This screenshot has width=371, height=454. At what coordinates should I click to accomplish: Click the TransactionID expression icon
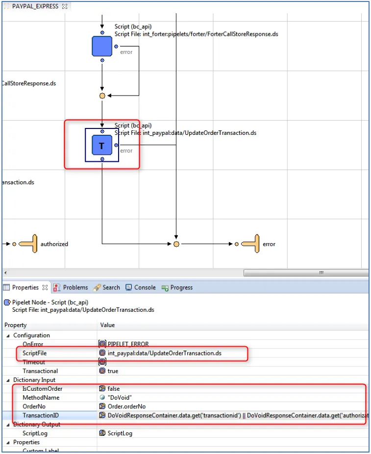pyautogui.click(x=102, y=415)
